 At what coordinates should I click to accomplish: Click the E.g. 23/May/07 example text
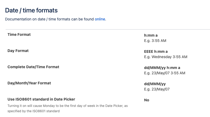(x=157, y=89)
